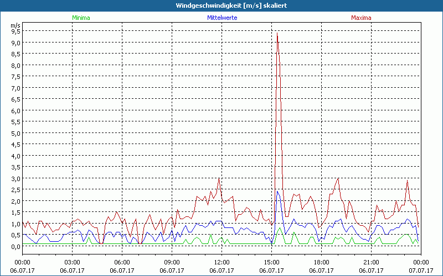443x276 pixels.
Task: Select the "15:00" time axis label
Action: pos(271,262)
